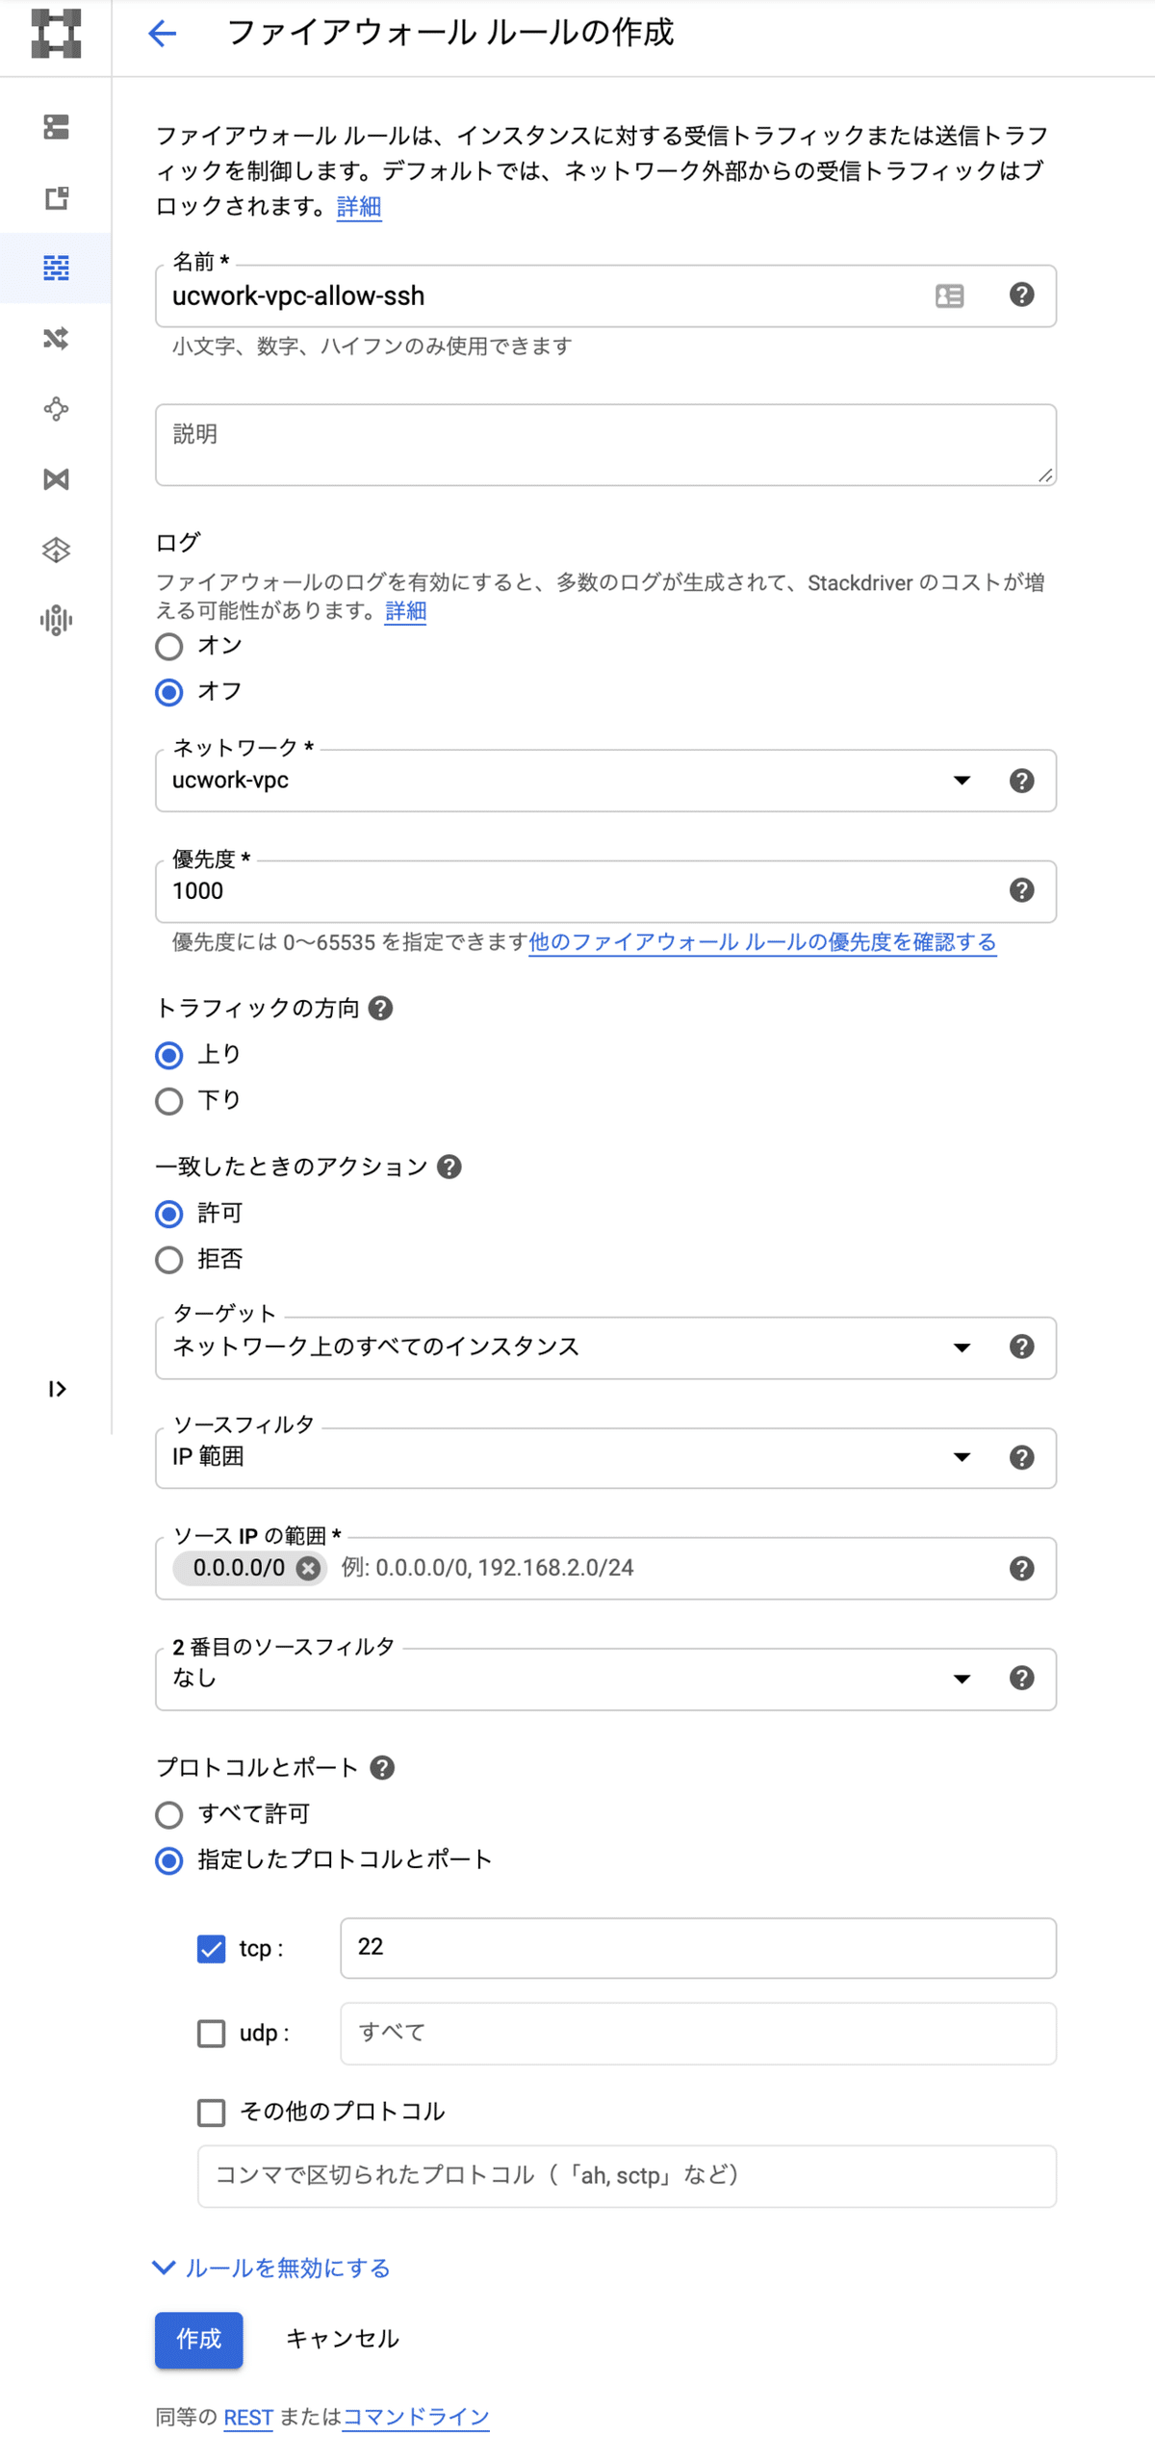Click the キャンセル button
This screenshot has width=1155, height=2462.
(343, 2340)
